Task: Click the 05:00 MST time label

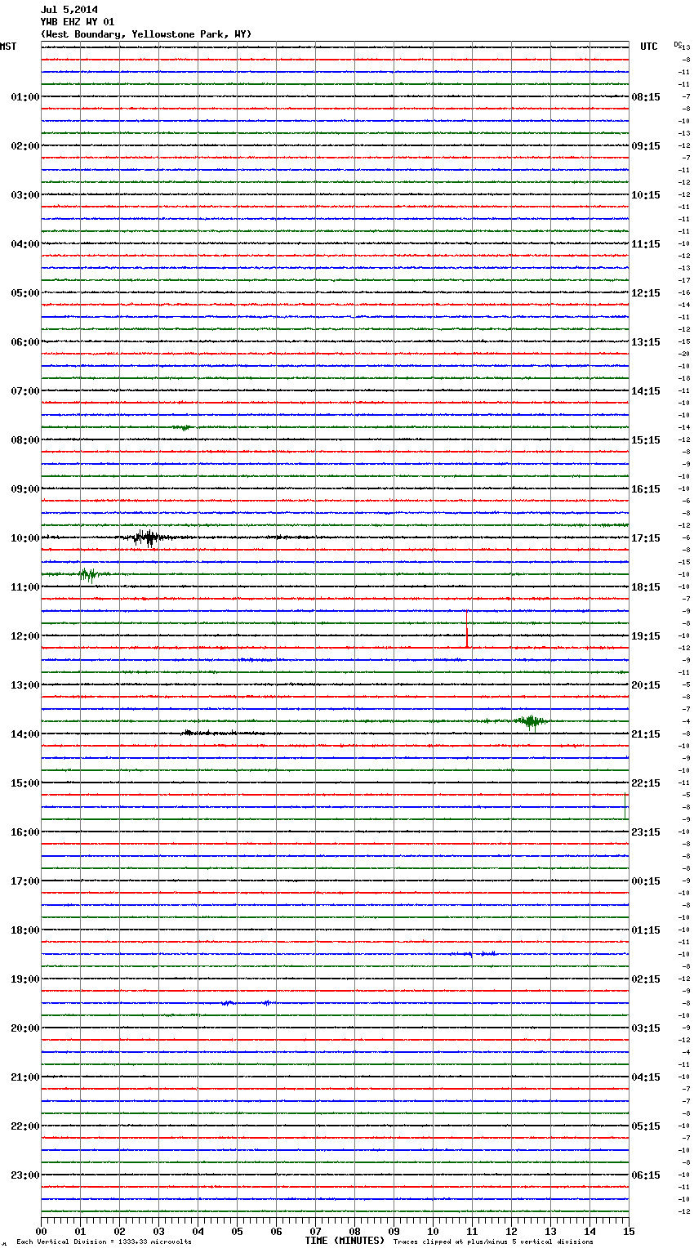Action: coord(24,293)
